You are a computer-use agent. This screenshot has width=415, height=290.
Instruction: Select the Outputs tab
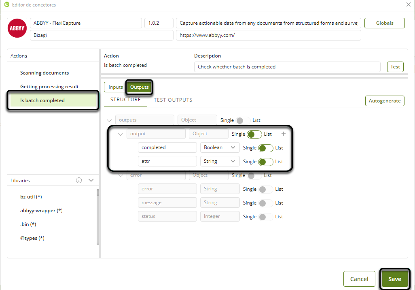[x=139, y=87]
